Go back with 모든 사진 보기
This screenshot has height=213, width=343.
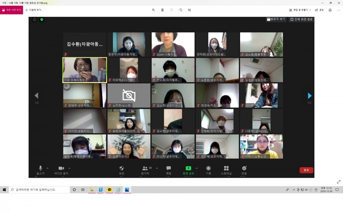(x=11, y=10)
